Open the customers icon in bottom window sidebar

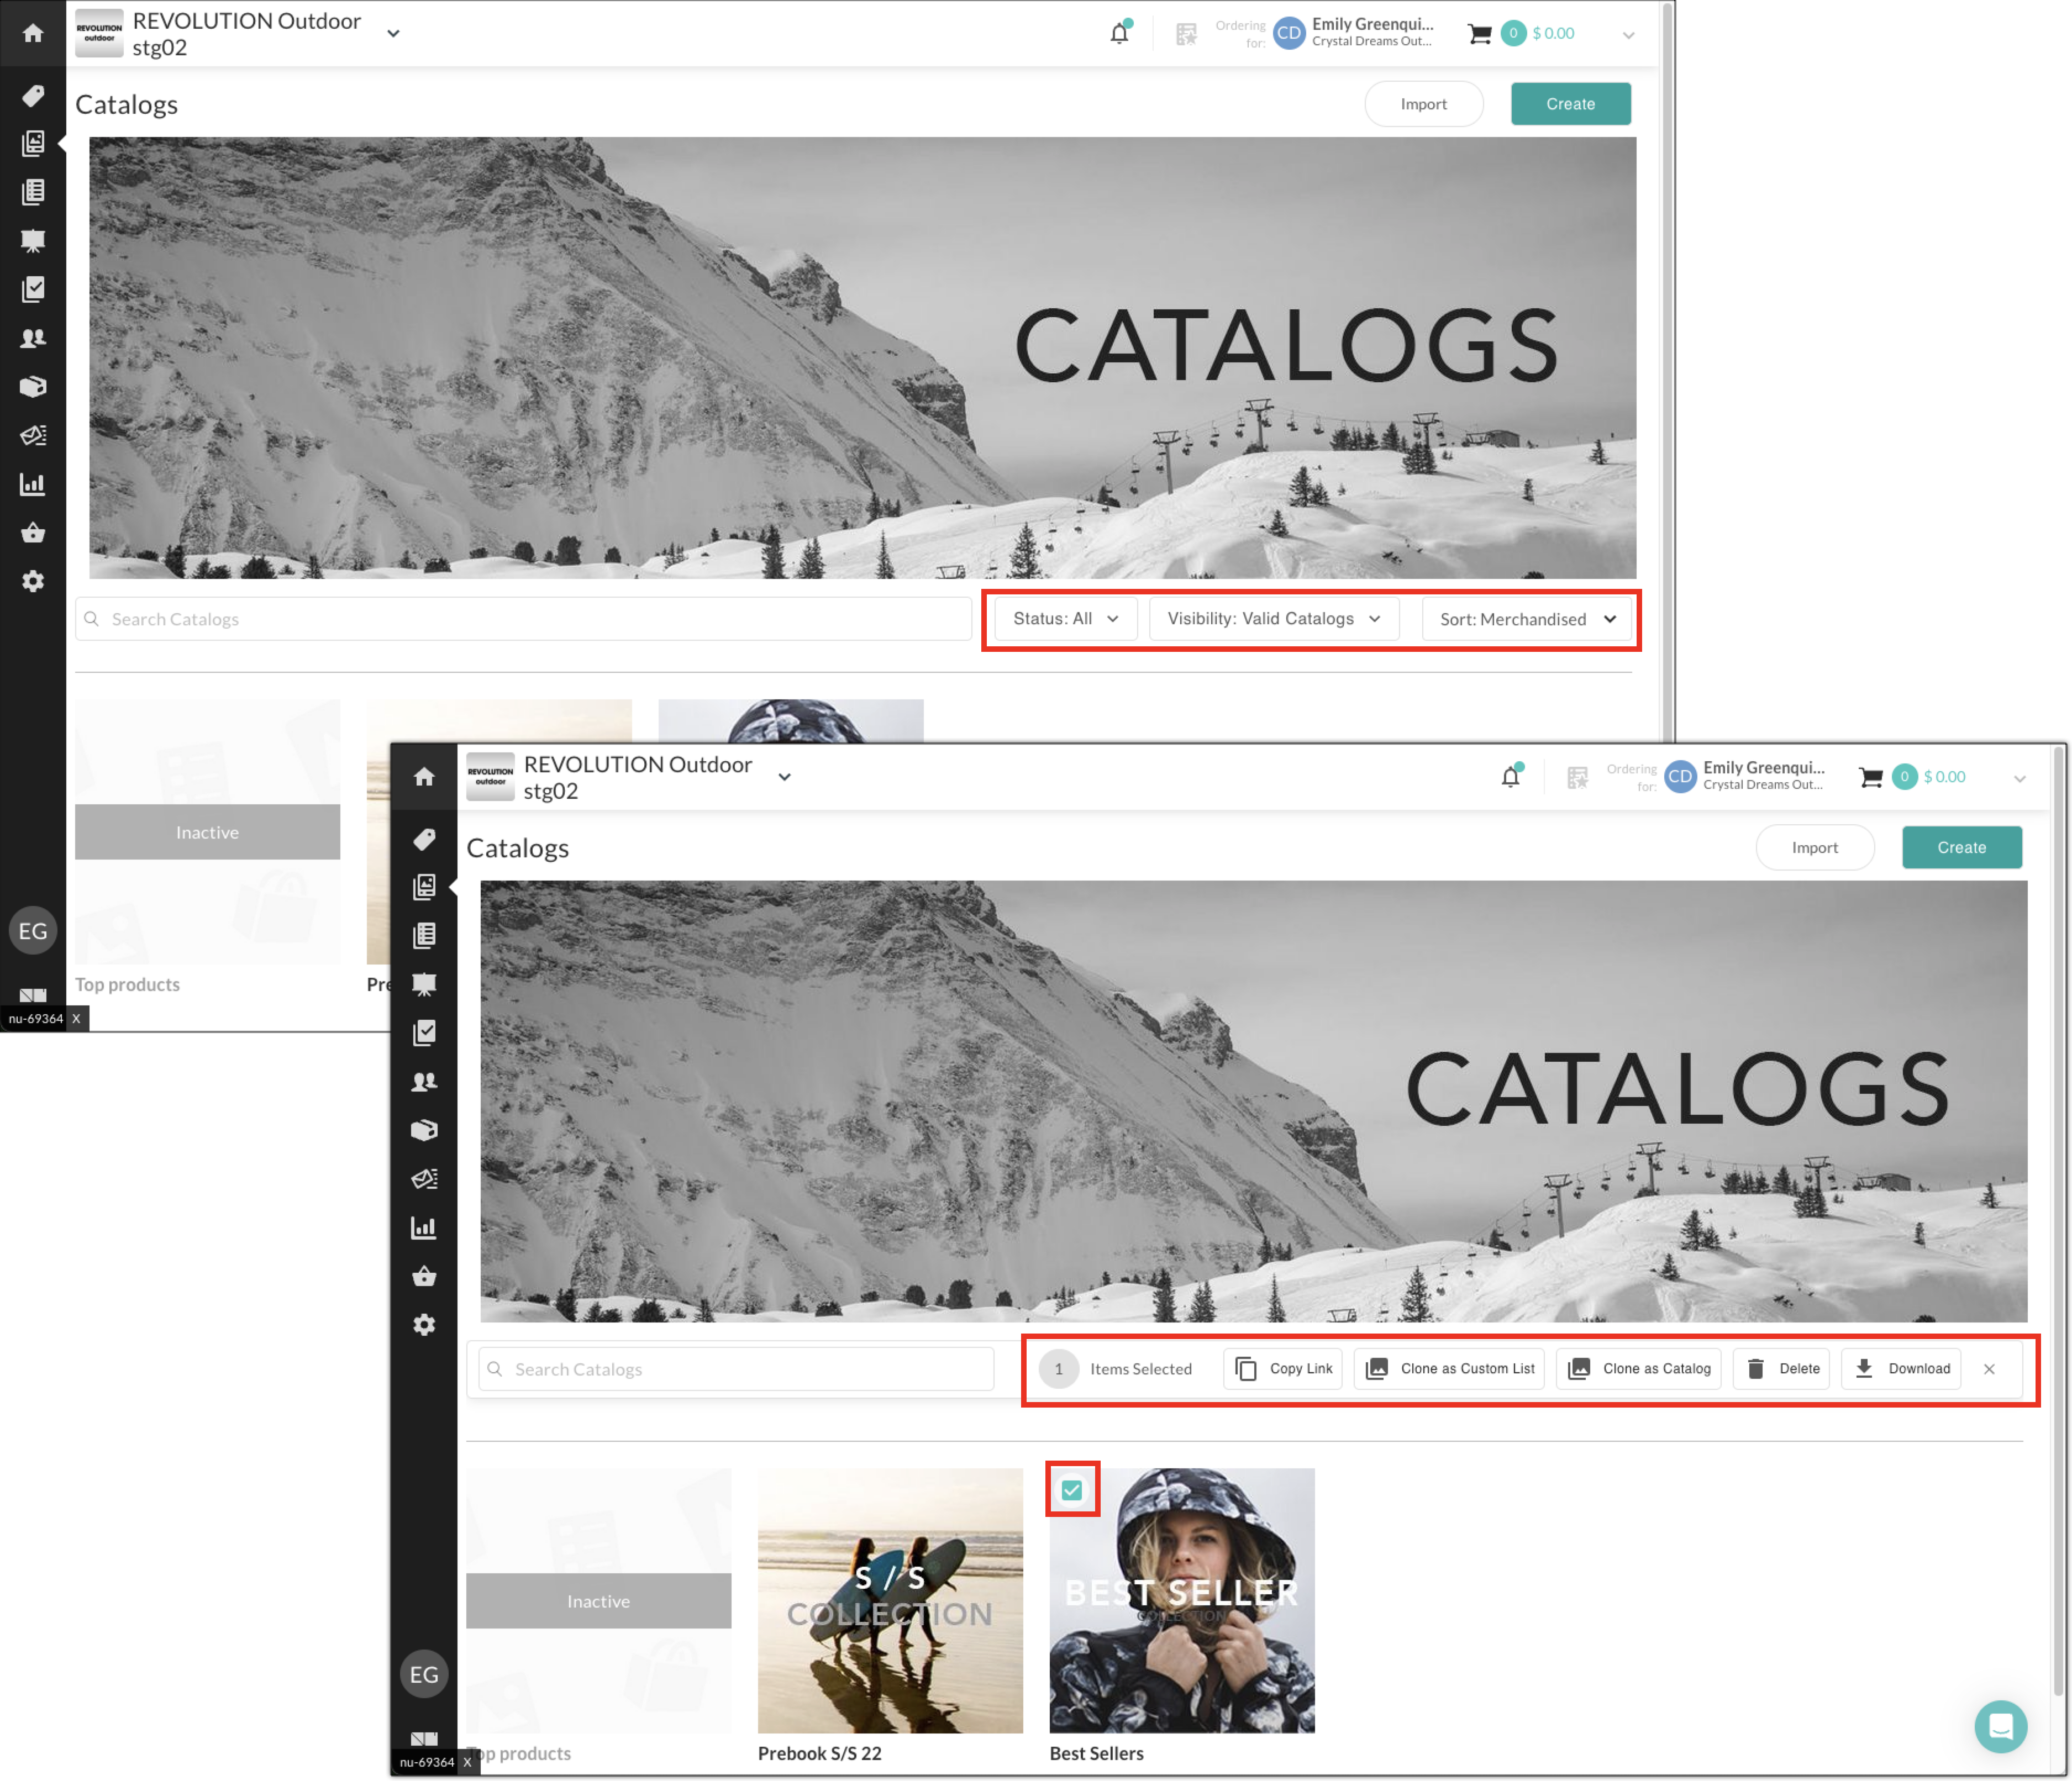[424, 1082]
